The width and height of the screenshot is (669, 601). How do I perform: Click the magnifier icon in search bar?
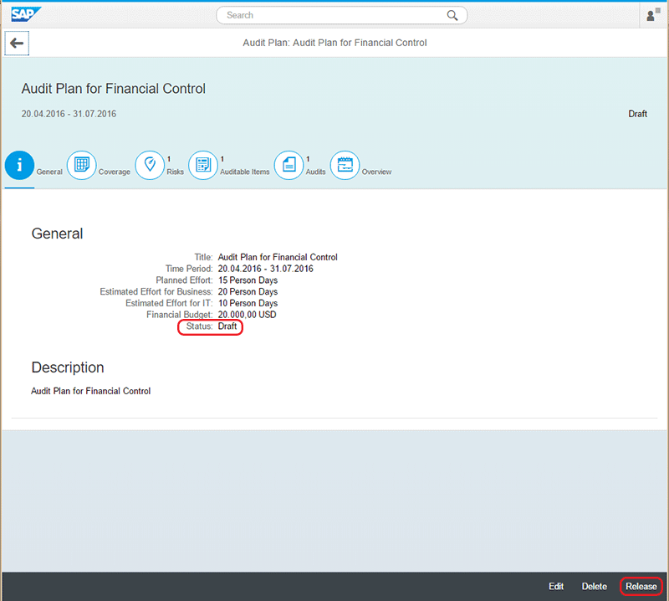pos(452,15)
